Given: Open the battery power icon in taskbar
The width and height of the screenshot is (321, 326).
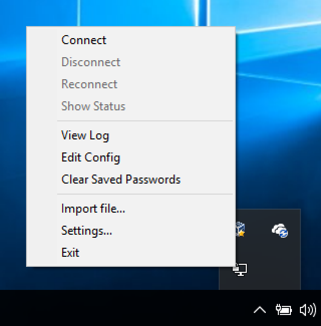Looking at the screenshot, I should pos(284,310).
